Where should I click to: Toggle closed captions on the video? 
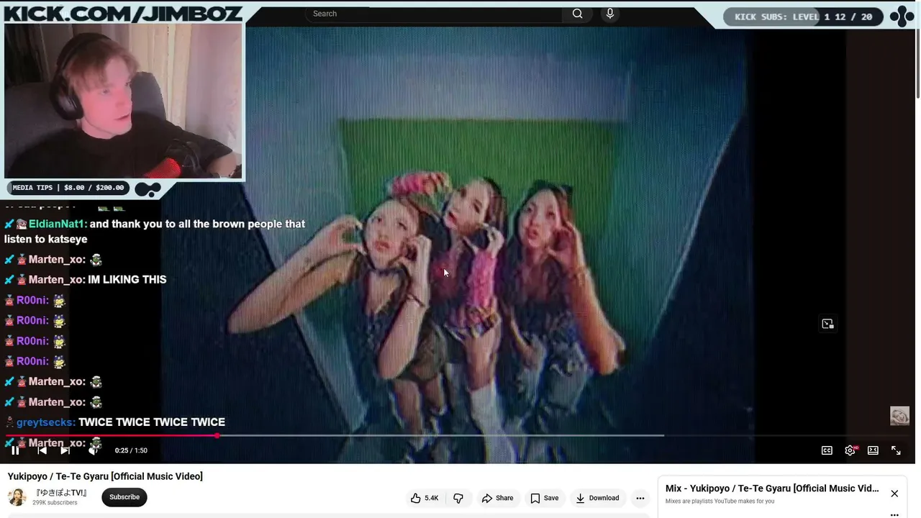click(827, 450)
